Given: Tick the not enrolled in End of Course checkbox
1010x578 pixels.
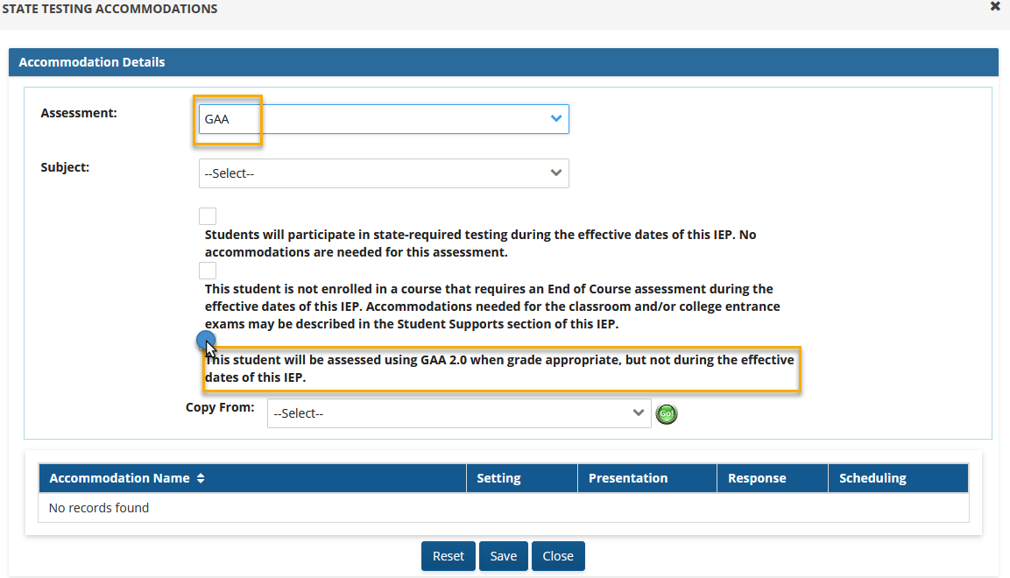Looking at the screenshot, I should (x=208, y=271).
